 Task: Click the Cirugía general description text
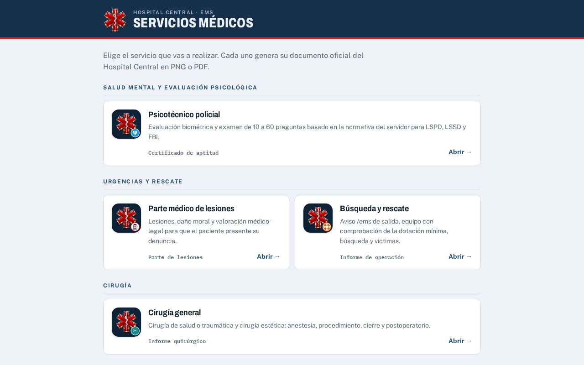(289, 325)
